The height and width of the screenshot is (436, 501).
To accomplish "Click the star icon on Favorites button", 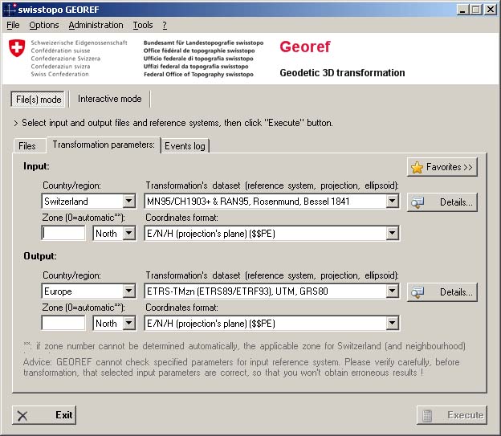I will (x=417, y=167).
